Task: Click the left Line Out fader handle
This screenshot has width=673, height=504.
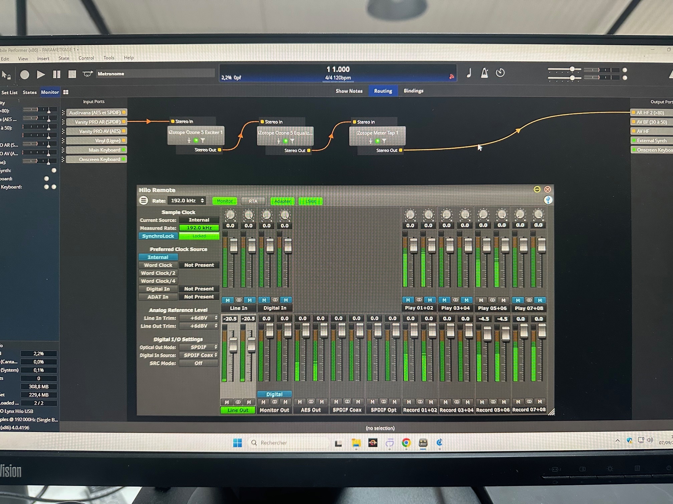Action: [233, 345]
